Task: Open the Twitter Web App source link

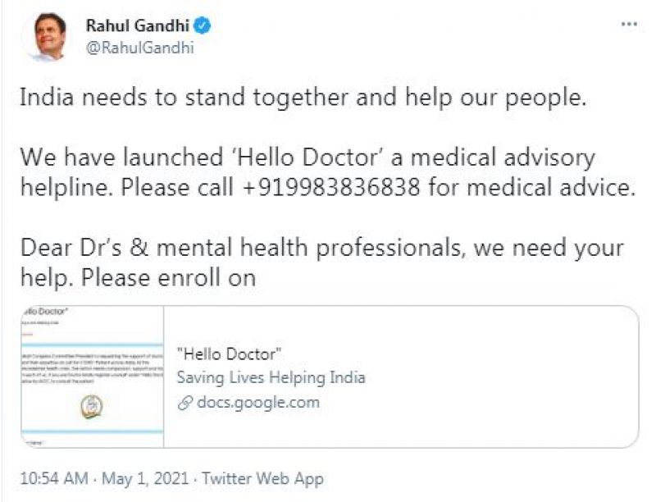Action: pyautogui.click(x=262, y=478)
